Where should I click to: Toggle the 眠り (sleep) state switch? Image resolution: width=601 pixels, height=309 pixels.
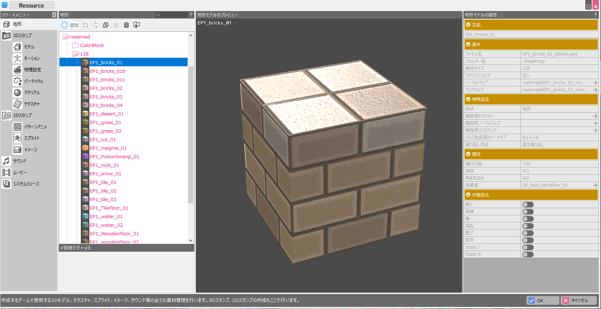pos(528,205)
